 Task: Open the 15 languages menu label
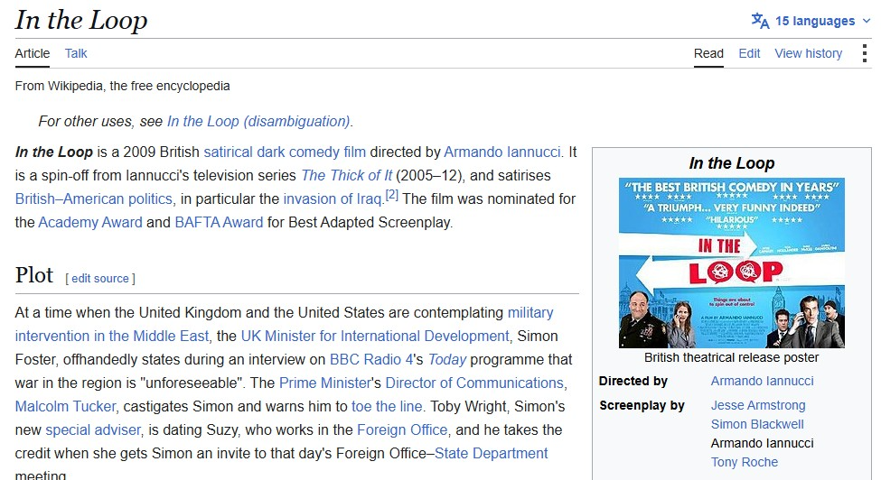[815, 21]
